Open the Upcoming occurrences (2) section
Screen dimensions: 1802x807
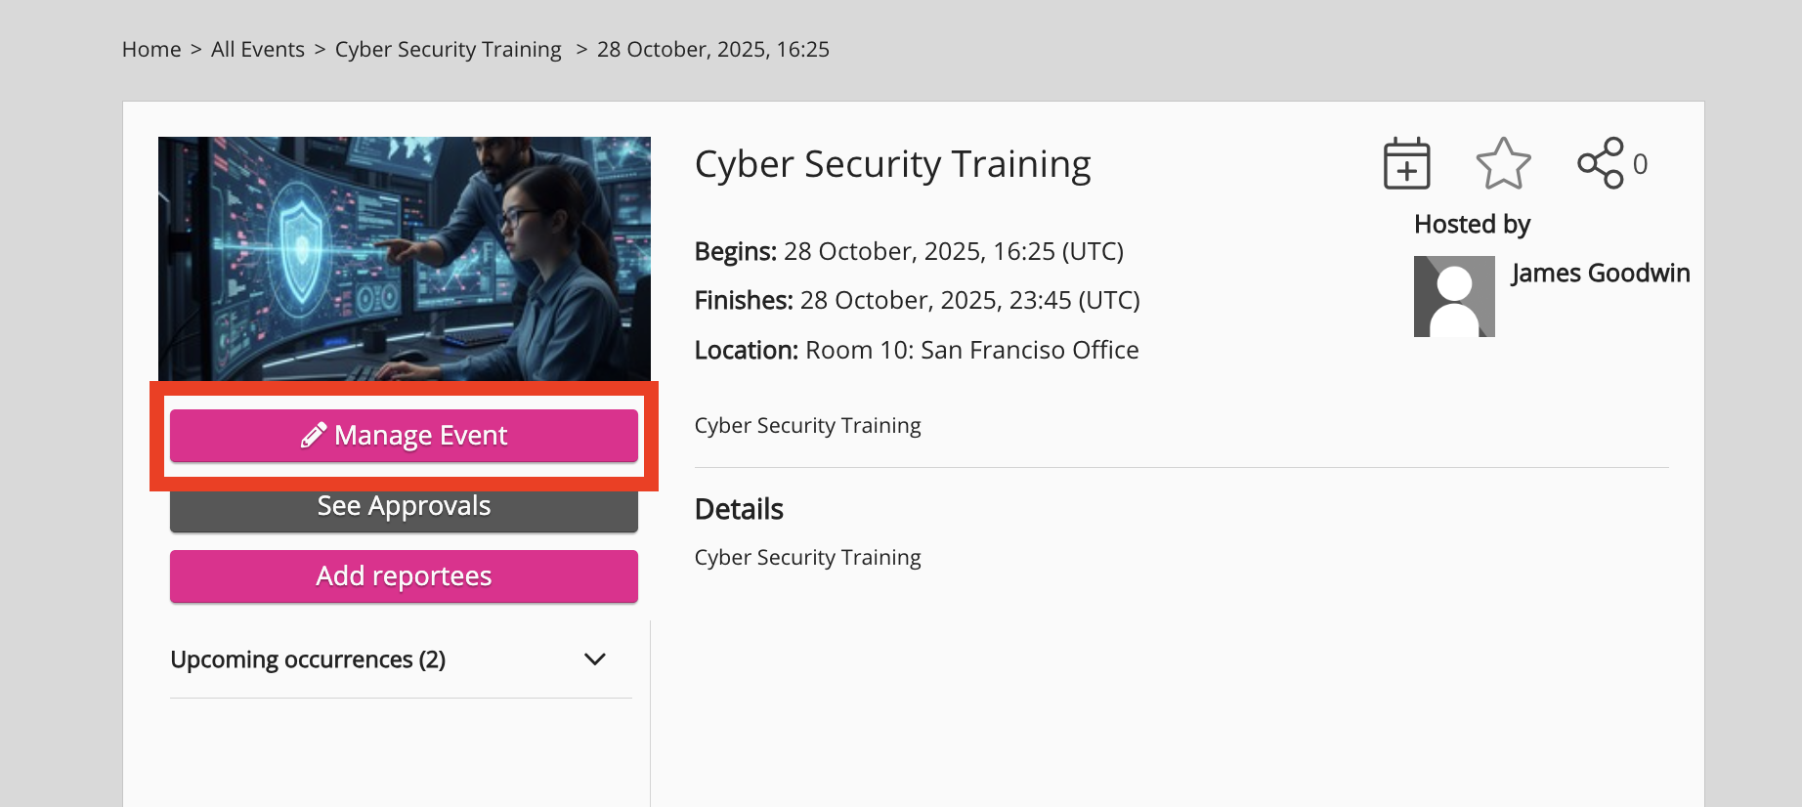point(308,659)
